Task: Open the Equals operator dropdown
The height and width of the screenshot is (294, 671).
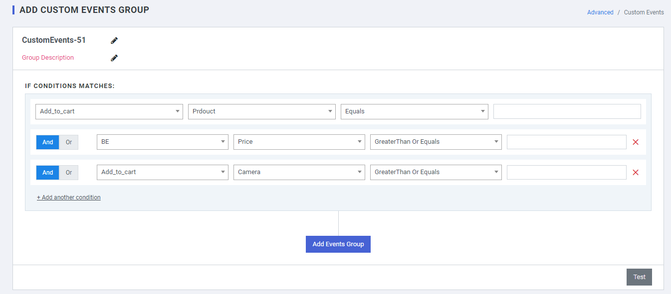Action: pos(414,111)
